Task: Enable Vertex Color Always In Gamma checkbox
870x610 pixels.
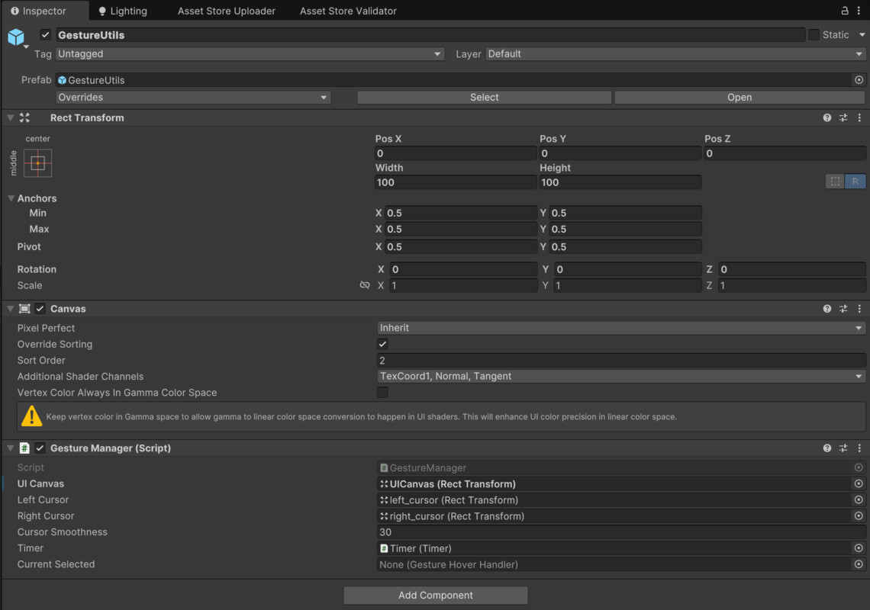Action: point(382,393)
